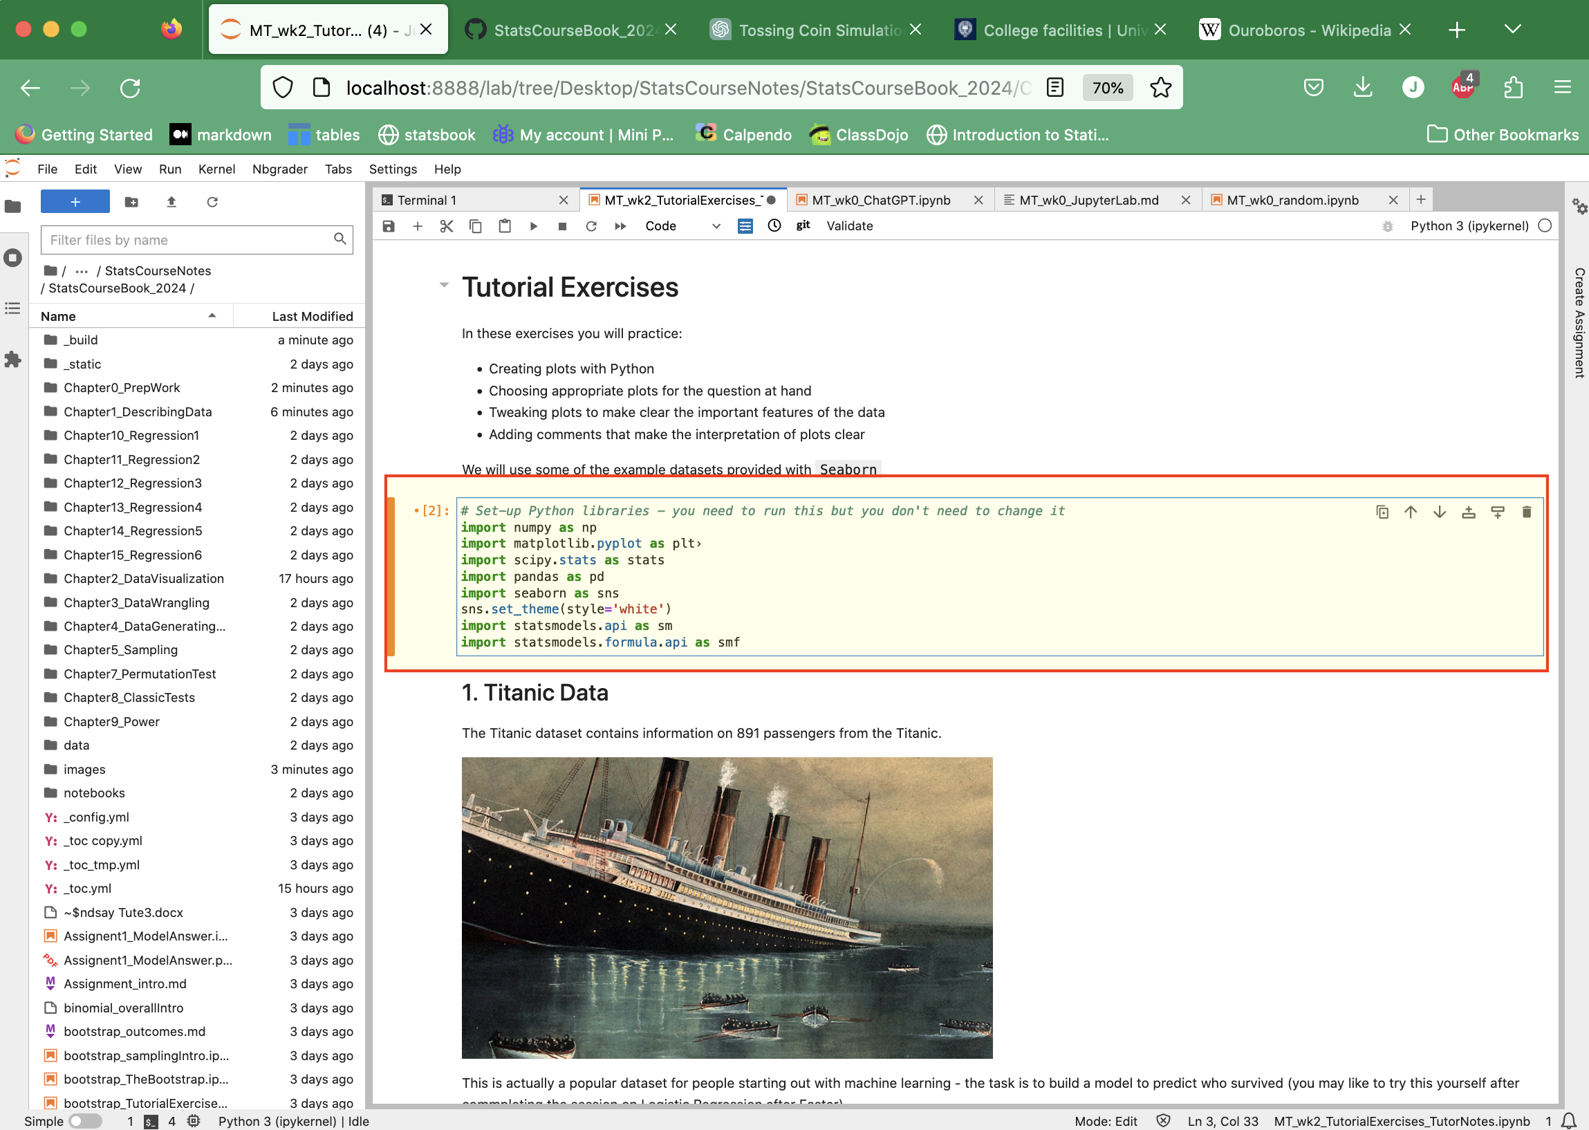This screenshot has width=1589, height=1130.
Task: Toggle Simple interface mode switch
Action: point(84,1121)
